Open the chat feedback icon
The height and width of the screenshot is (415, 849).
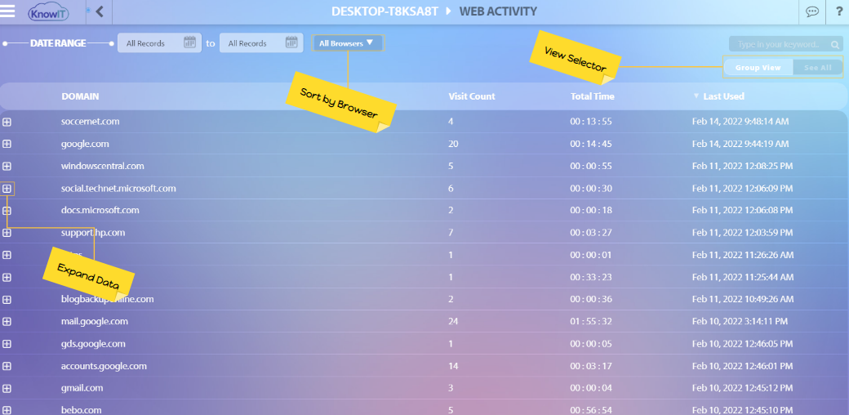click(812, 12)
